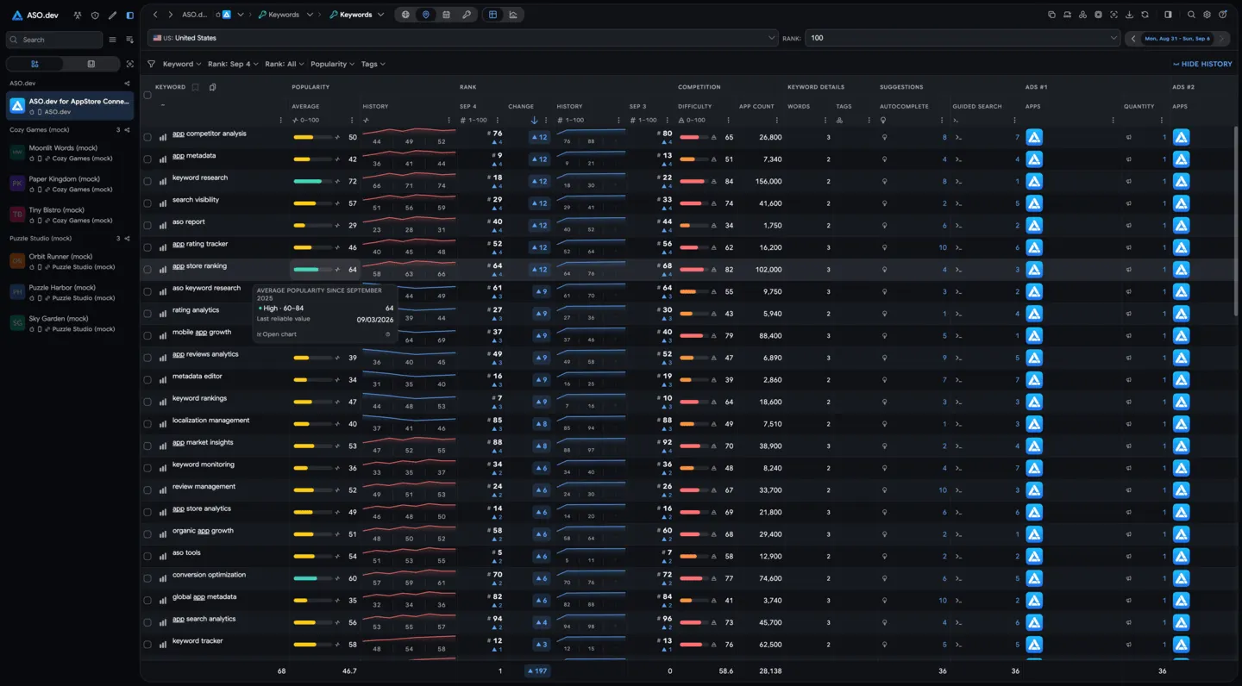Expand the Tags filter dropdown

(x=373, y=64)
